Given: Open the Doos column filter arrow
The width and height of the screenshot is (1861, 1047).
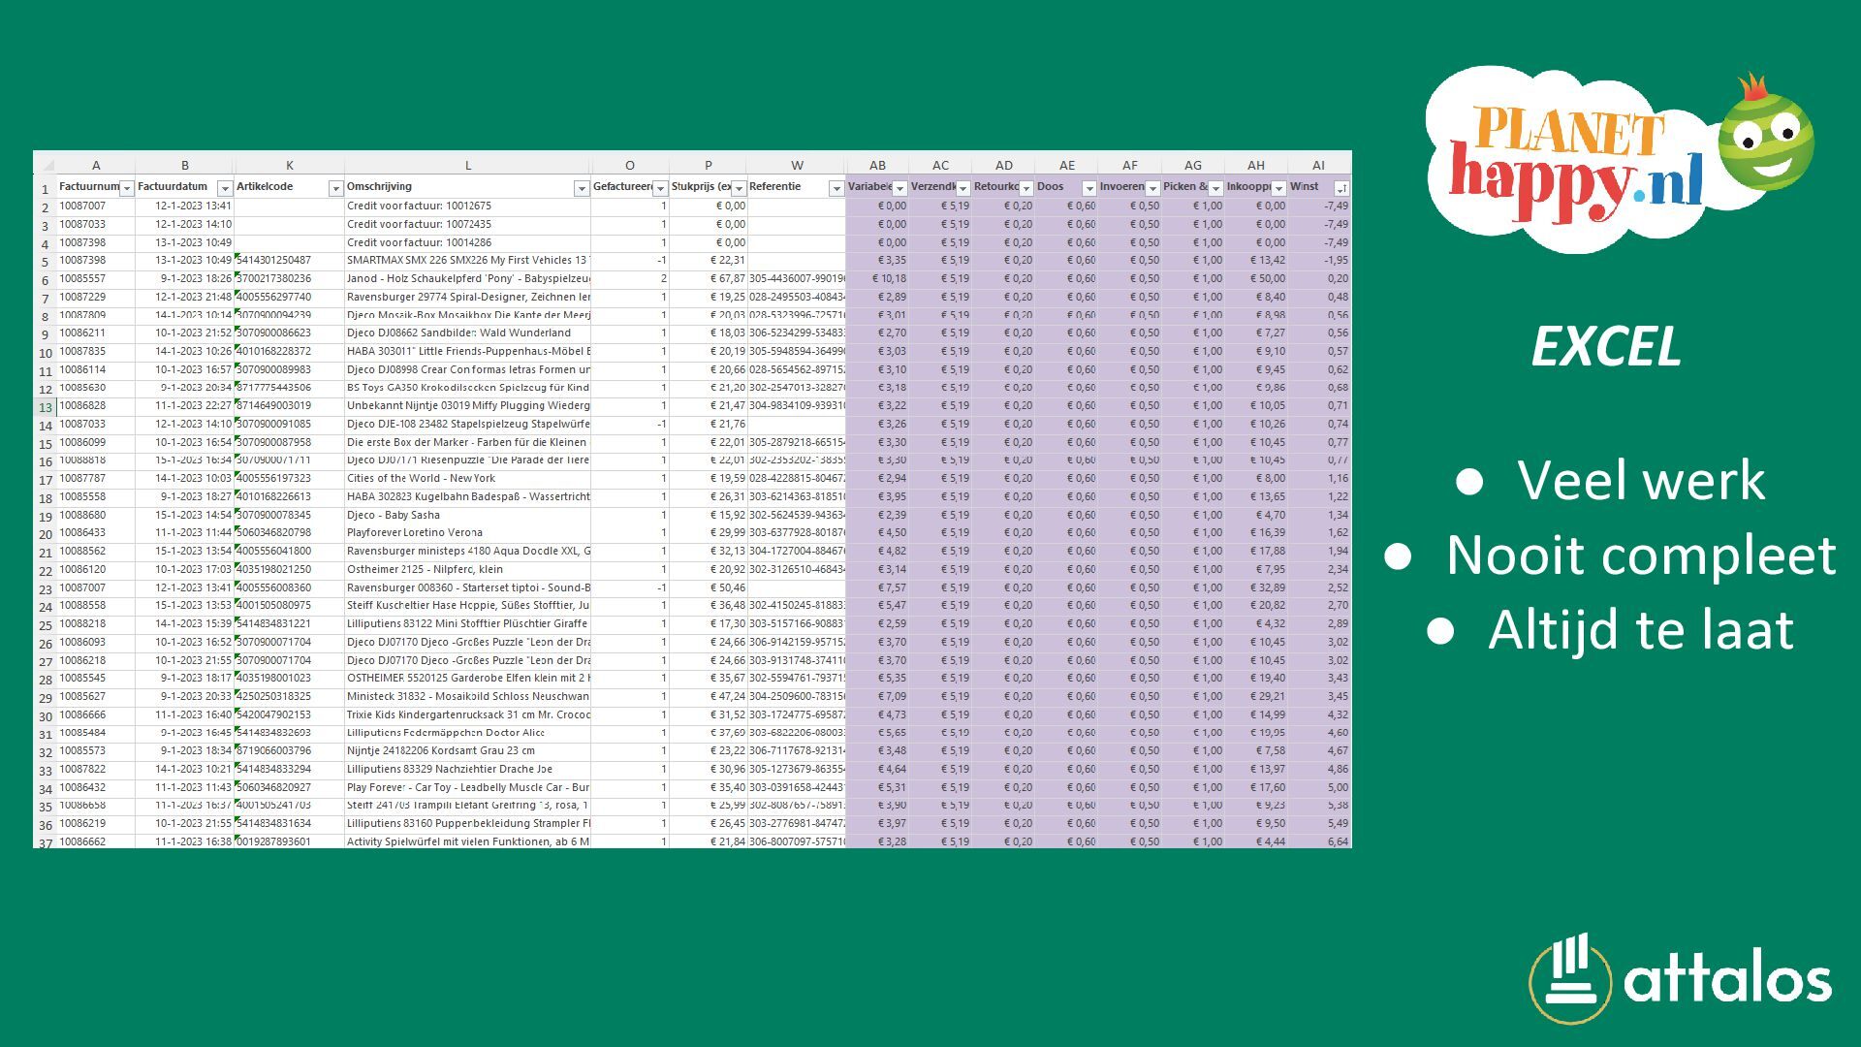Looking at the screenshot, I should 1089,188.
